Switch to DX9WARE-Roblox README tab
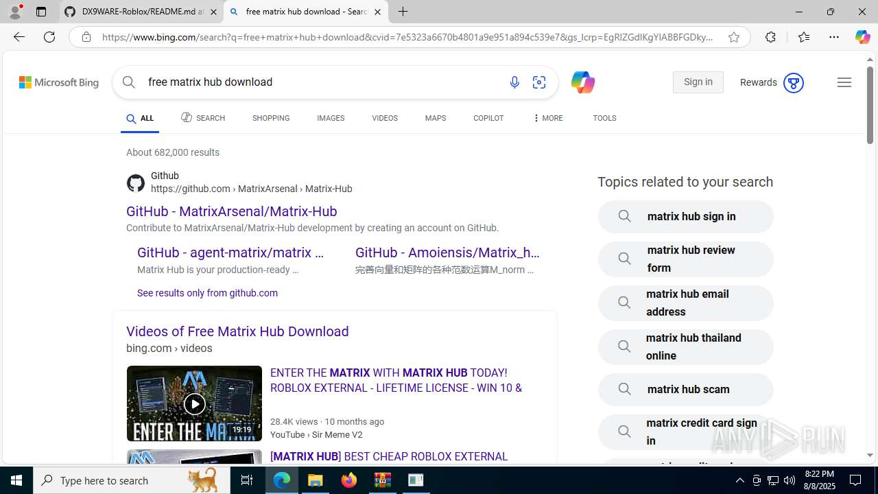 [x=141, y=12]
